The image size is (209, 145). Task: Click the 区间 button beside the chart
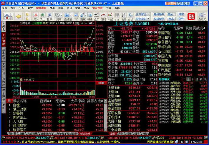[101, 83]
